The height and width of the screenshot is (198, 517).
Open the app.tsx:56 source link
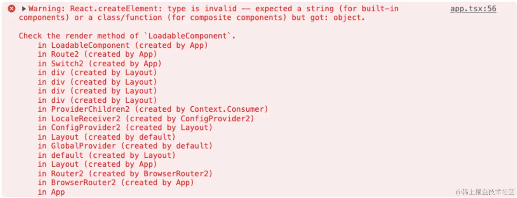point(473,9)
